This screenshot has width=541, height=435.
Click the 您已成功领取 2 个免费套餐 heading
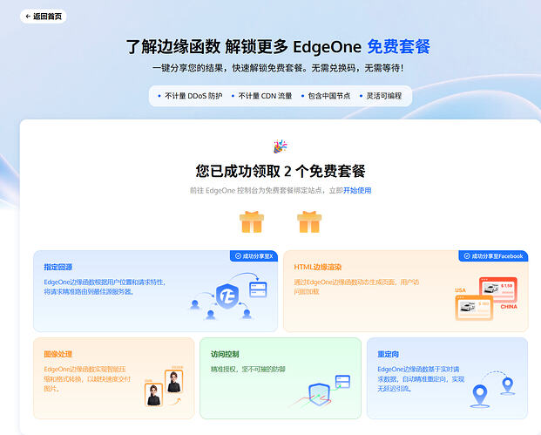coord(281,171)
